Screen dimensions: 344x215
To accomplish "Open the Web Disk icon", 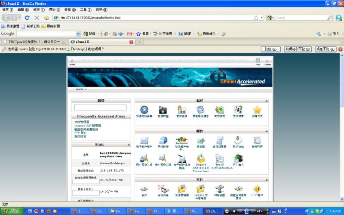I will point(219,189).
